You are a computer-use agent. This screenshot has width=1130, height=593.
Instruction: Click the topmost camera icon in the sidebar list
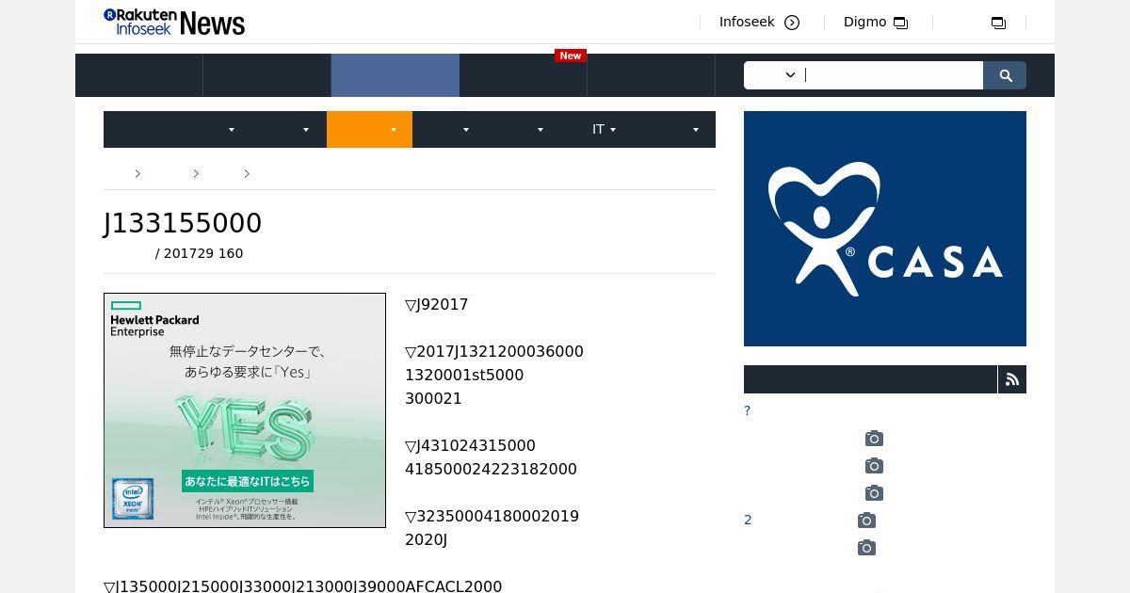pos(874,438)
